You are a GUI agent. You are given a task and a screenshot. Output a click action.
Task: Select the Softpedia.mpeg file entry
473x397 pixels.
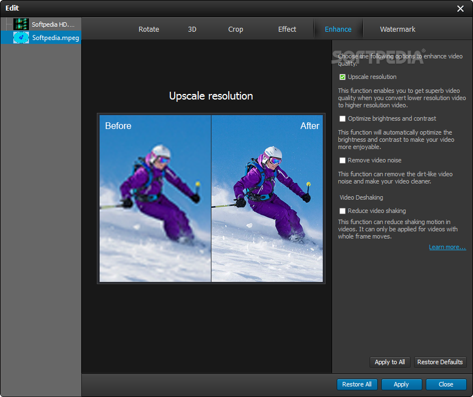[x=41, y=37]
